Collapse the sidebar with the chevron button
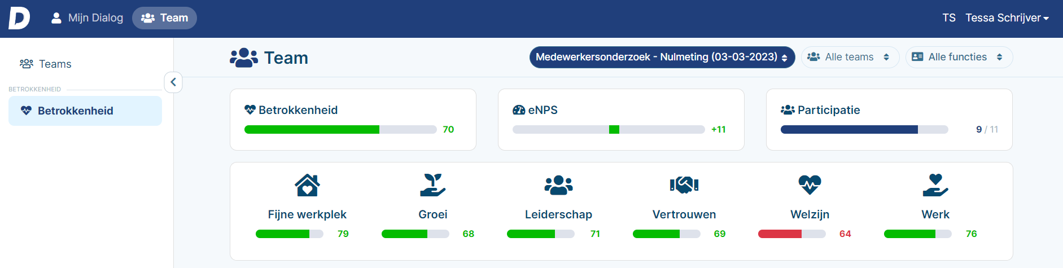Viewport: 1063px width, 268px height. (173, 82)
